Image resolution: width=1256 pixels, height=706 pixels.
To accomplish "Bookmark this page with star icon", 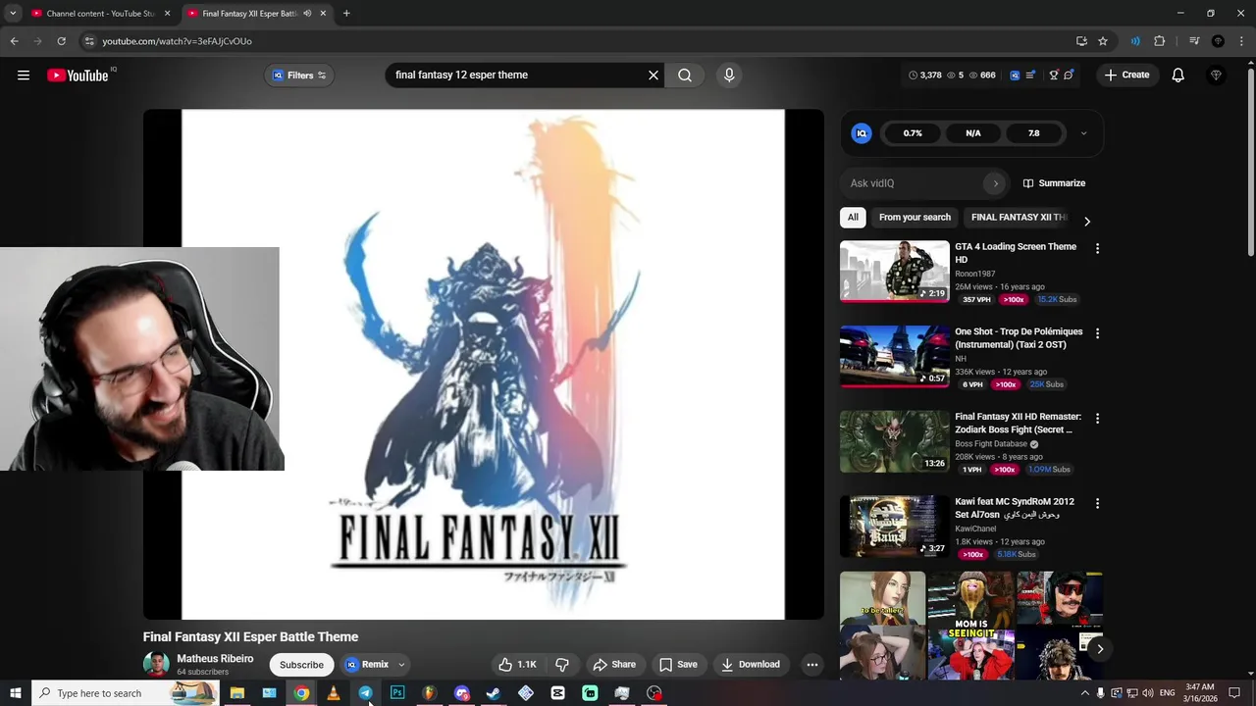I will [x=1103, y=41].
